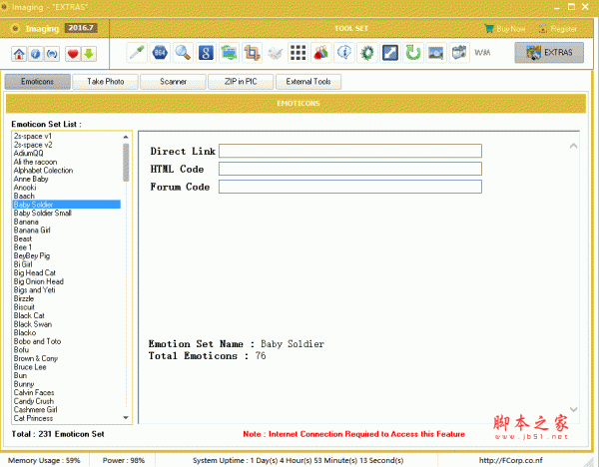Open the ZIP in PIC tab
Screen dimensions: 599x467
pyautogui.click(x=240, y=81)
